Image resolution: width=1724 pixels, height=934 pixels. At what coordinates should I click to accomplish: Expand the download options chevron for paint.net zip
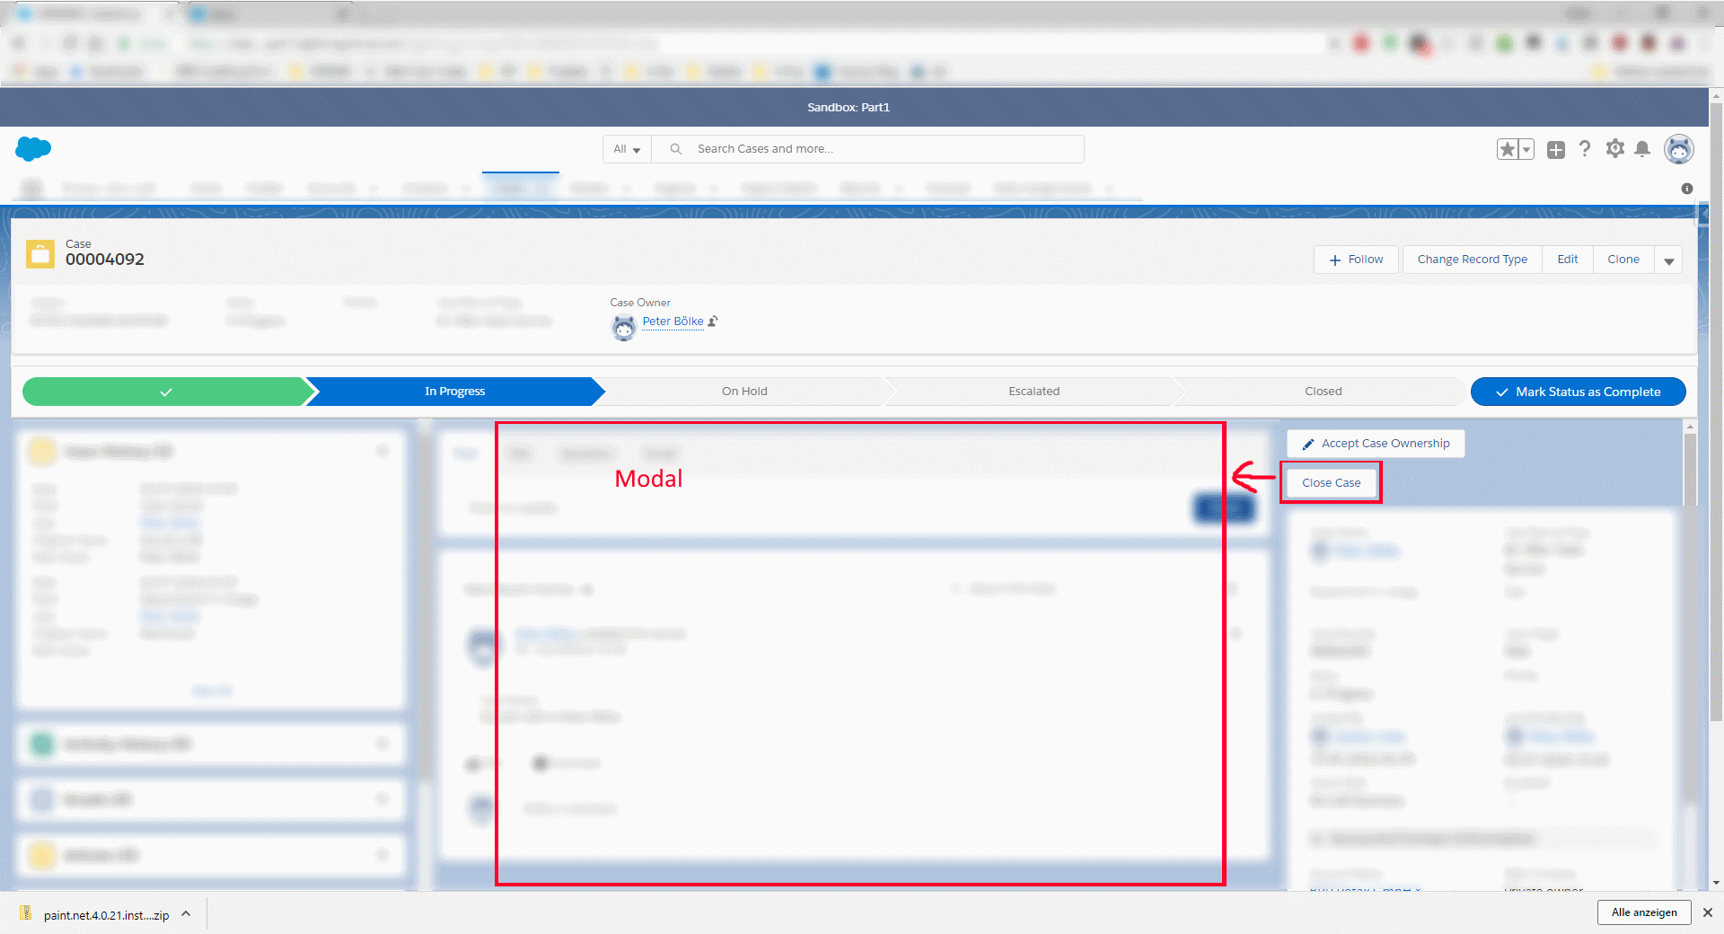[186, 914]
